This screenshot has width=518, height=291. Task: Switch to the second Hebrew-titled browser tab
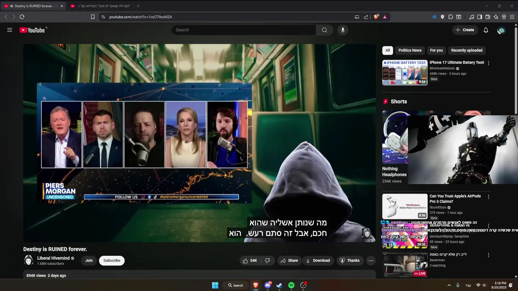click(100, 6)
